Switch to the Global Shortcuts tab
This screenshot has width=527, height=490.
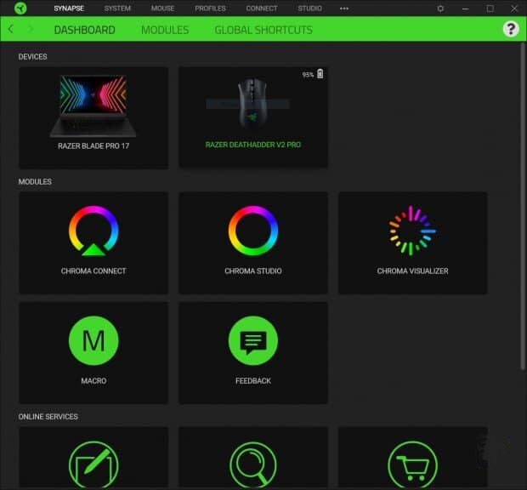click(263, 30)
